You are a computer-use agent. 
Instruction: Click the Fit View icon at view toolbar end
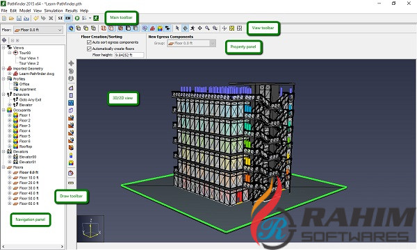[239, 28]
